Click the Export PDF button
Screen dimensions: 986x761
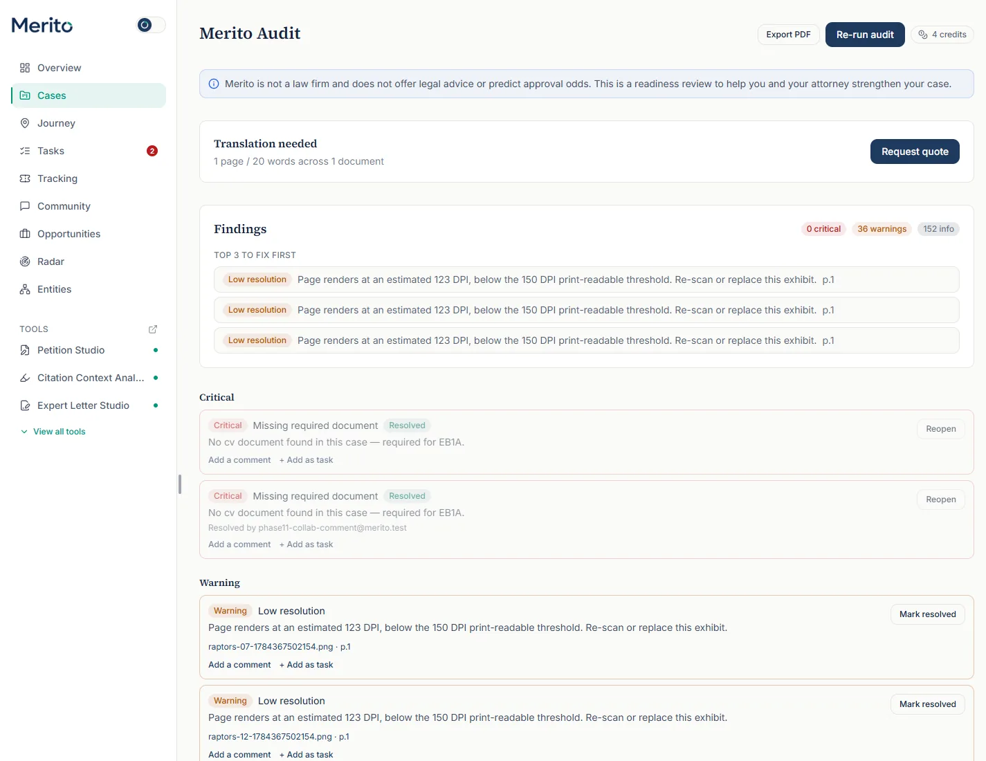(x=788, y=35)
